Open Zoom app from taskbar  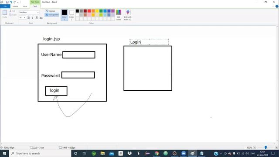184,153
